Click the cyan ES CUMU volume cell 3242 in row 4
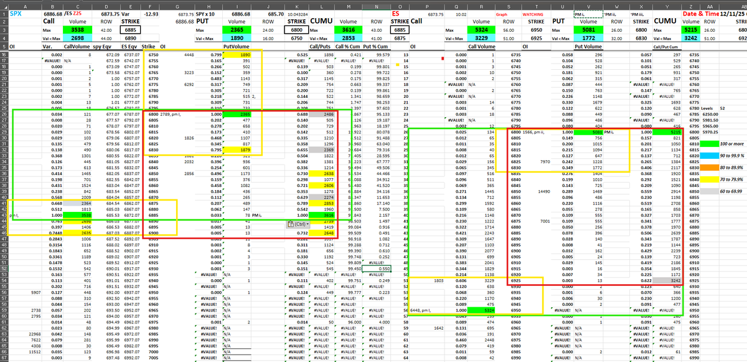Screen dimensions: 747x362 (x=691, y=38)
